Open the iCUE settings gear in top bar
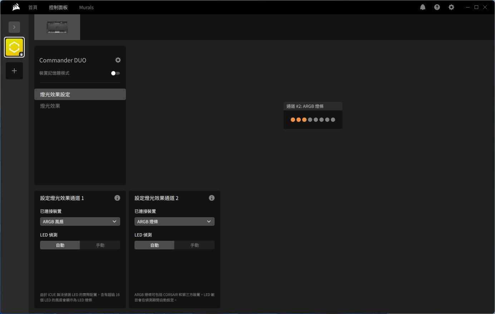Image resolution: width=495 pixels, height=314 pixels. pos(451,7)
